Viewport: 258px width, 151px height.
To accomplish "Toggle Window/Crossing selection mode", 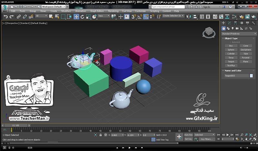I will [69, 17].
